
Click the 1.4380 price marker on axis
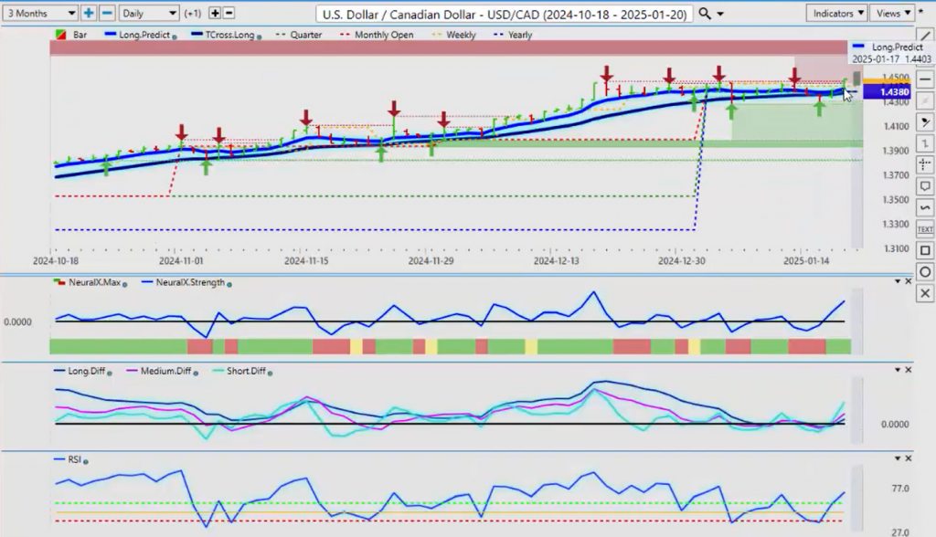(x=892, y=92)
